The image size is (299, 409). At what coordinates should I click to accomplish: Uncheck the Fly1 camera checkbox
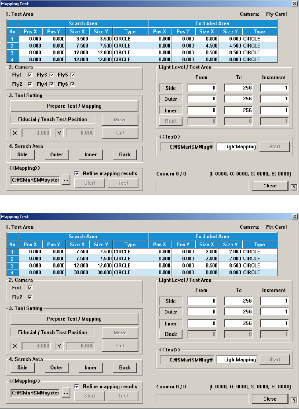(30, 74)
